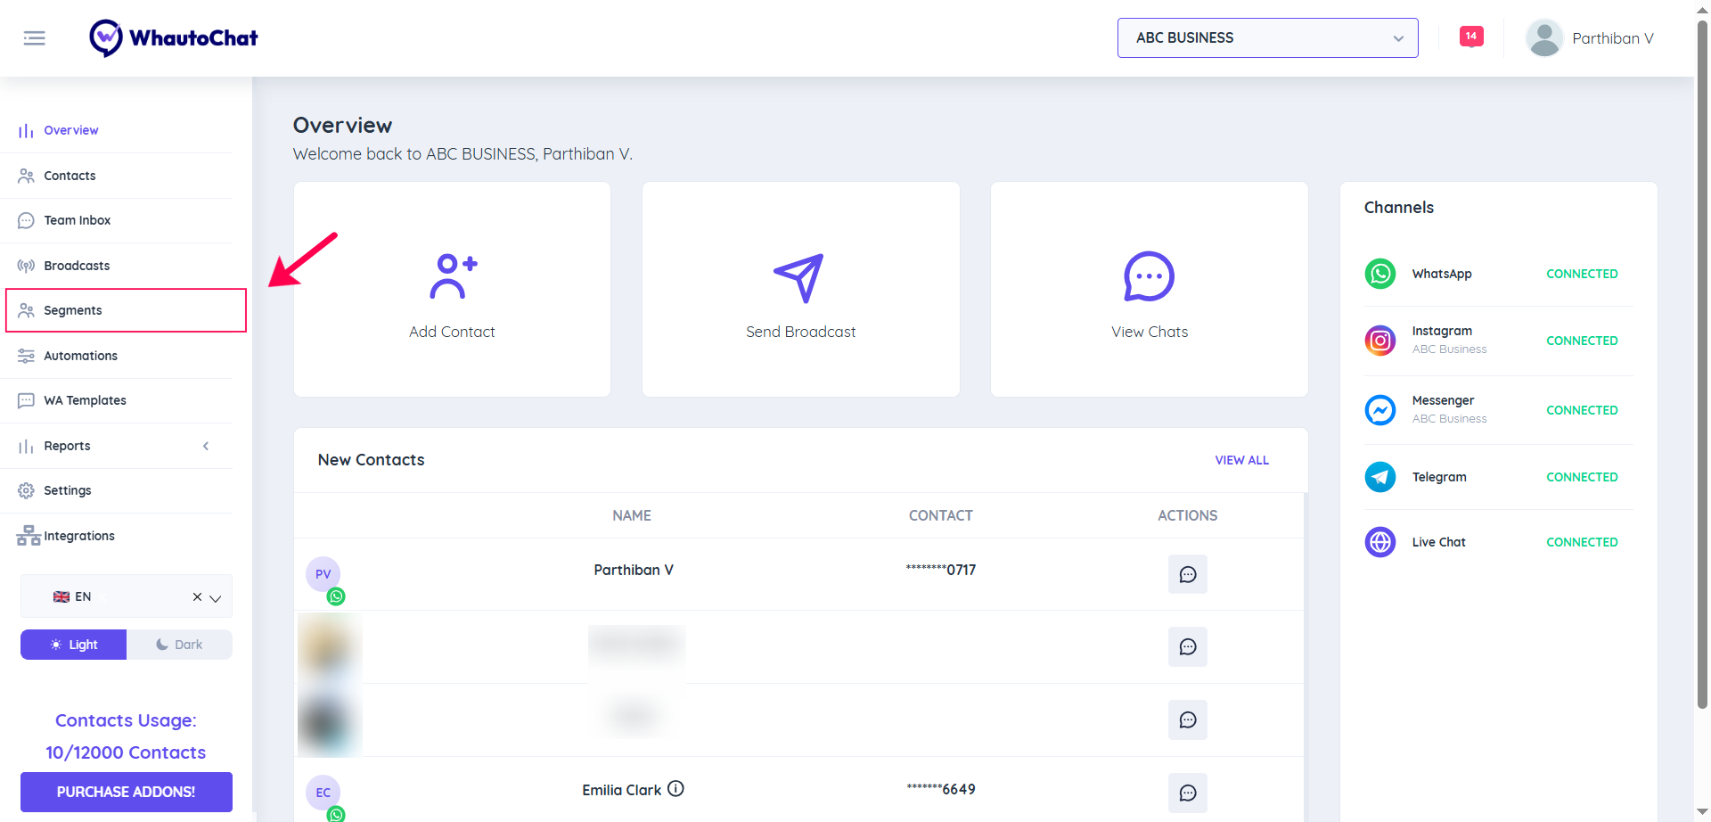Open the language dropdown arrow
1711x822 pixels.
[216, 598]
